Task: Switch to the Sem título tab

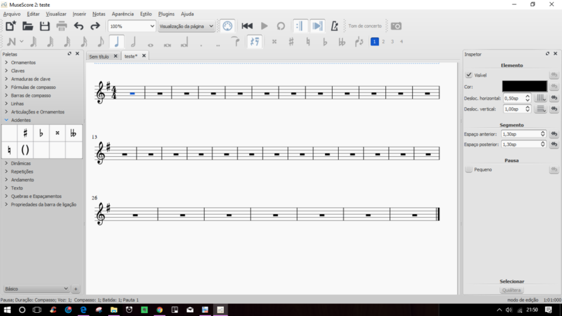Action: (x=99, y=56)
